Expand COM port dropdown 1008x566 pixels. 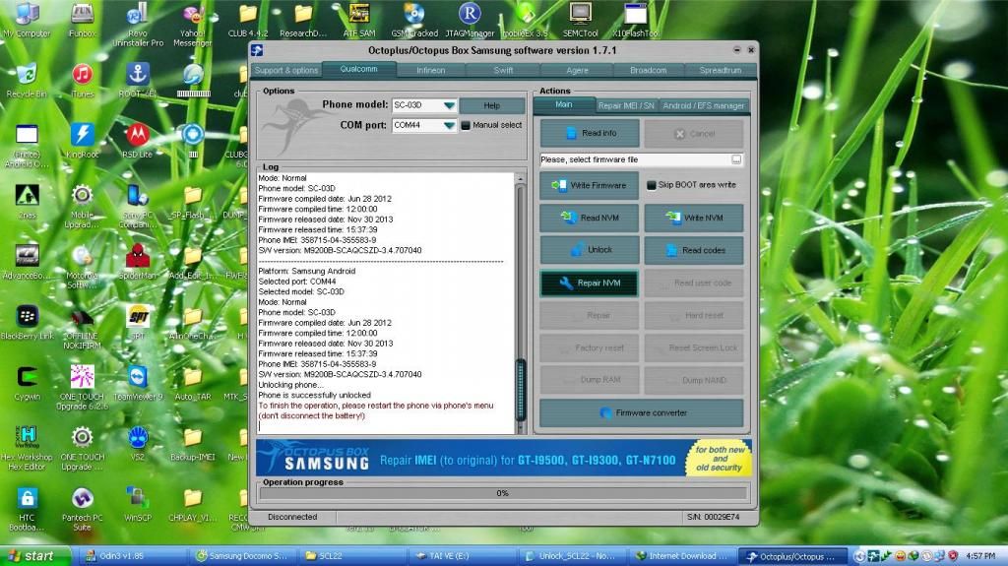[x=449, y=125]
